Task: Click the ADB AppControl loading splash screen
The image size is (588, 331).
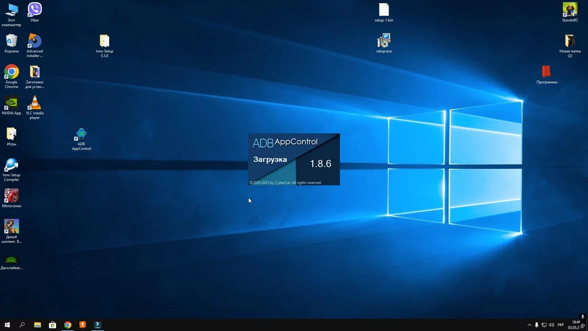Action: (x=294, y=160)
